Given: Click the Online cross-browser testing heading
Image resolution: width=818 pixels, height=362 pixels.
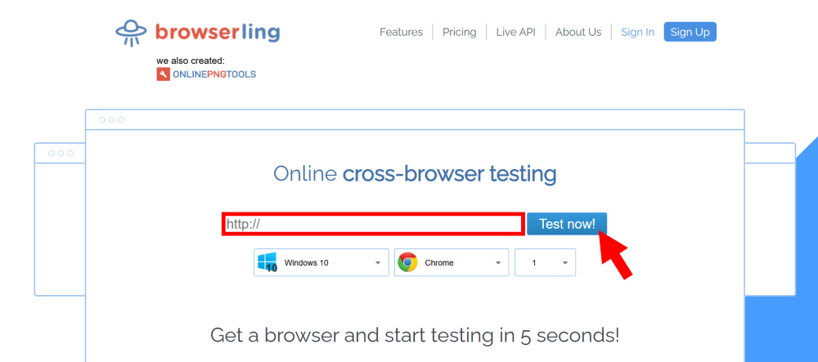Looking at the screenshot, I should (415, 174).
